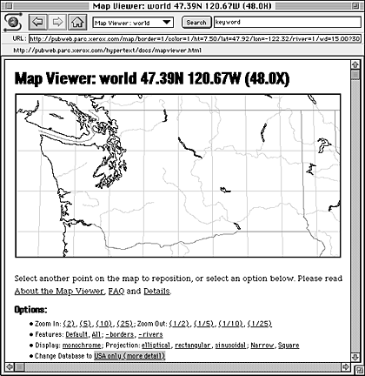Click the keyword search field
This screenshot has height=376, width=365.
288,23
